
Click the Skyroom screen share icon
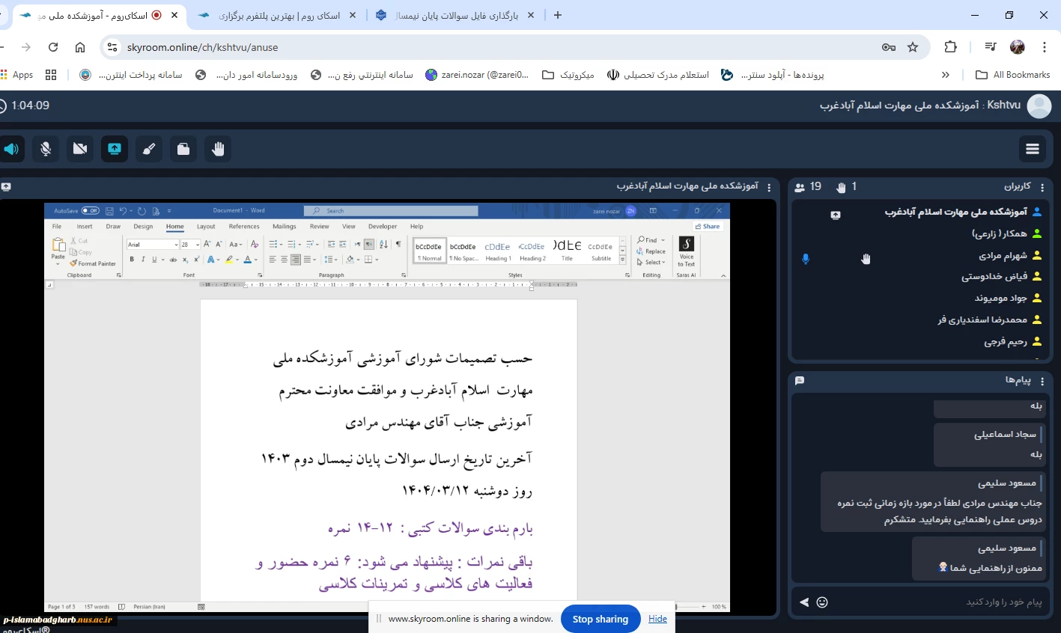point(115,149)
